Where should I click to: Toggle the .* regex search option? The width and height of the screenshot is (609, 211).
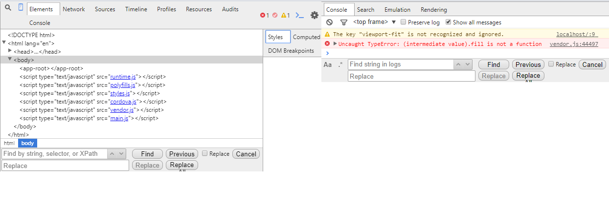tap(340, 64)
